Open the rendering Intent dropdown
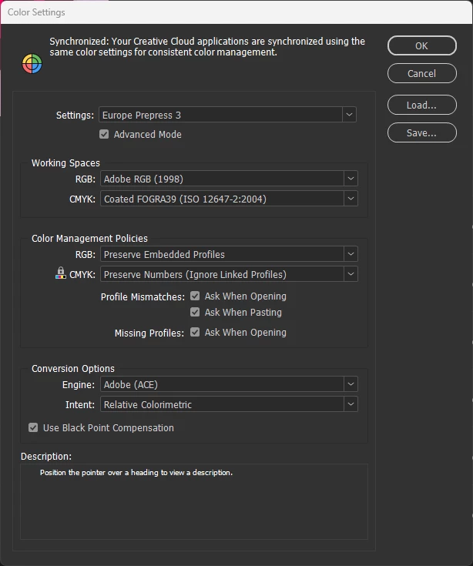The height and width of the screenshot is (566, 473). [229, 404]
